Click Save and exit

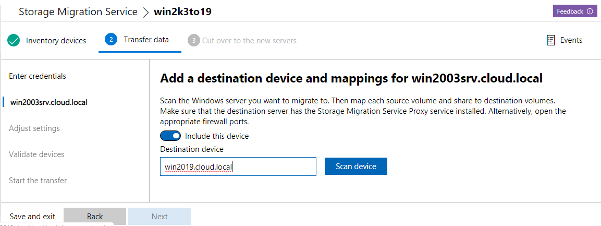click(x=32, y=216)
